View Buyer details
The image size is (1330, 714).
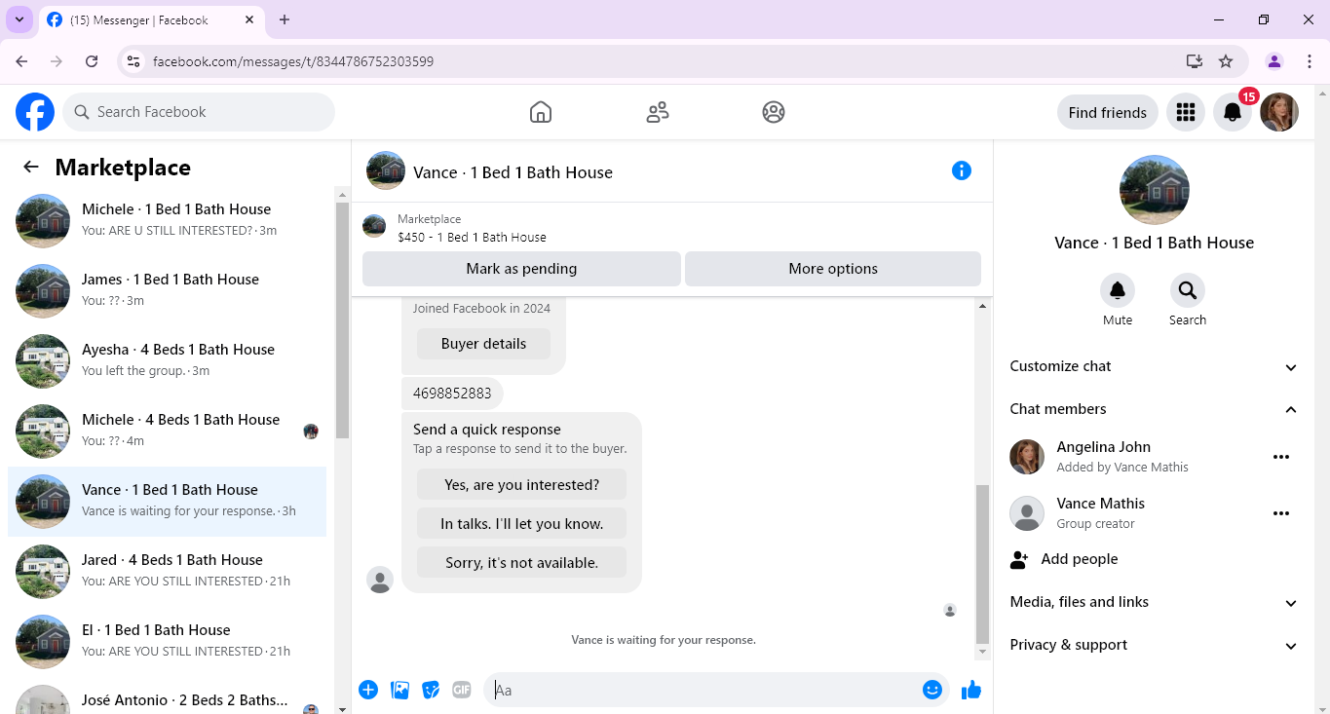483,343
